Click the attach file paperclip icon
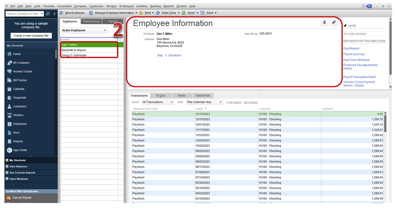 pos(324,22)
